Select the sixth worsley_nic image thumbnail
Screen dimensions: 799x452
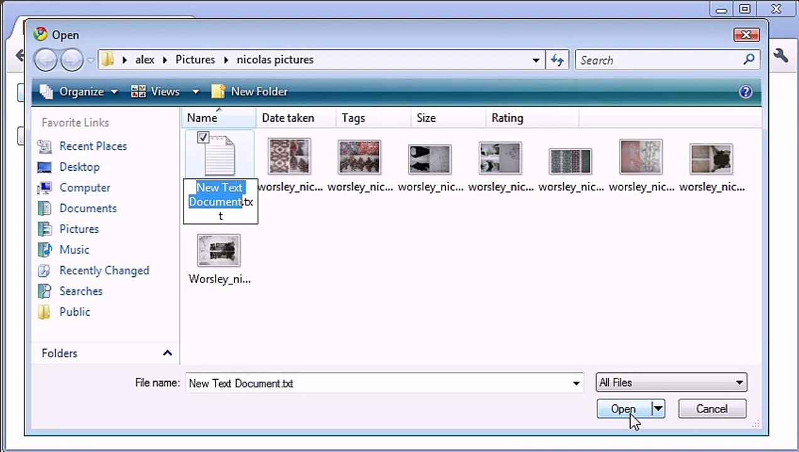(641, 156)
